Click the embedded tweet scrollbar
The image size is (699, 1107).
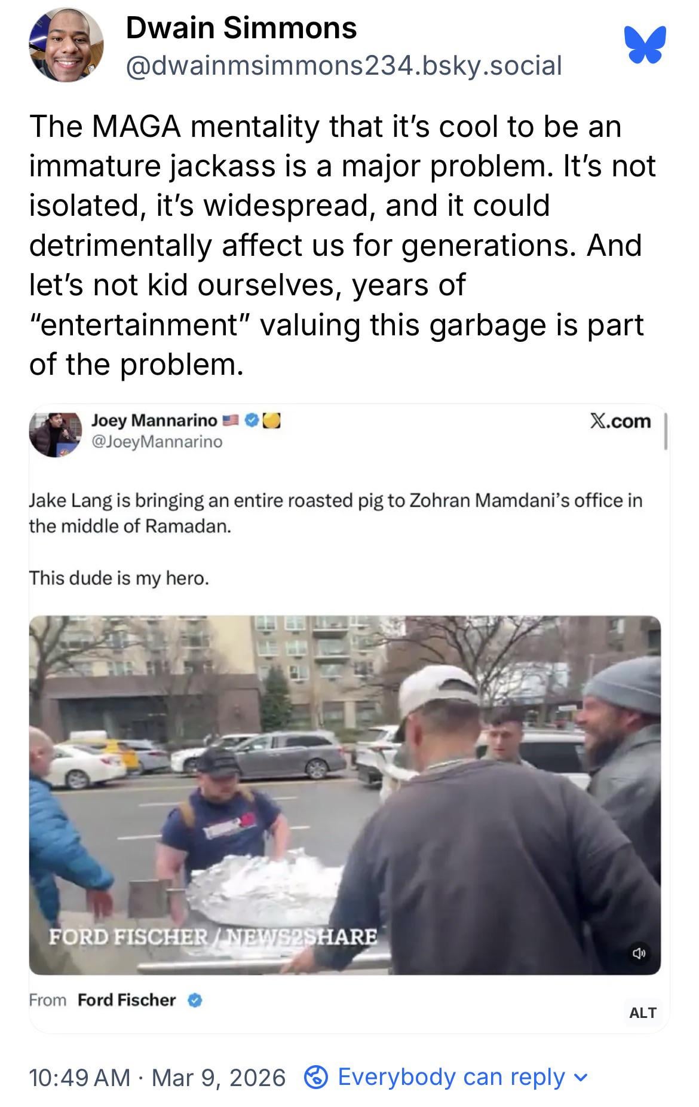click(666, 430)
